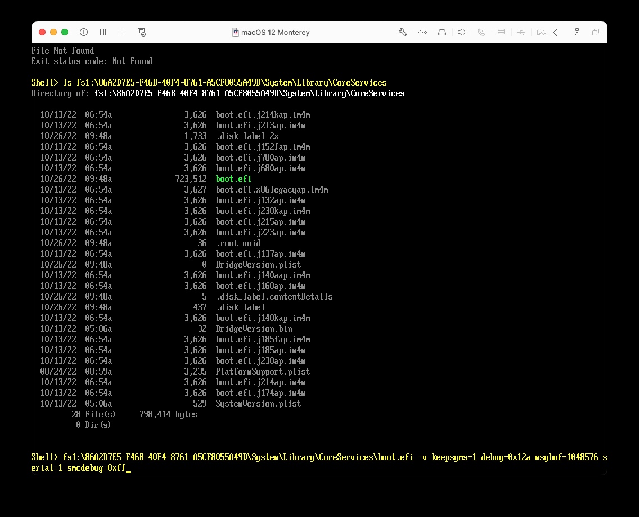Click the debug=0x12a boot argument
The image size is (639, 517).
tap(506, 457)
